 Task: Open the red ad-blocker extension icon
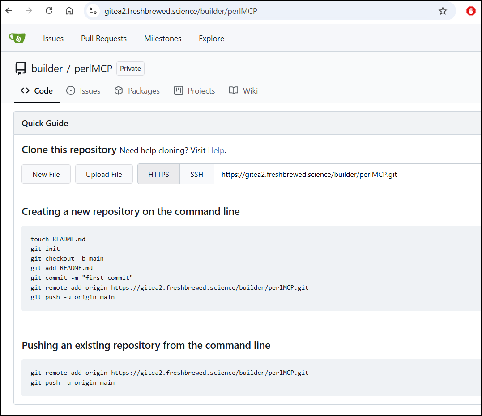tap(471, 11)
